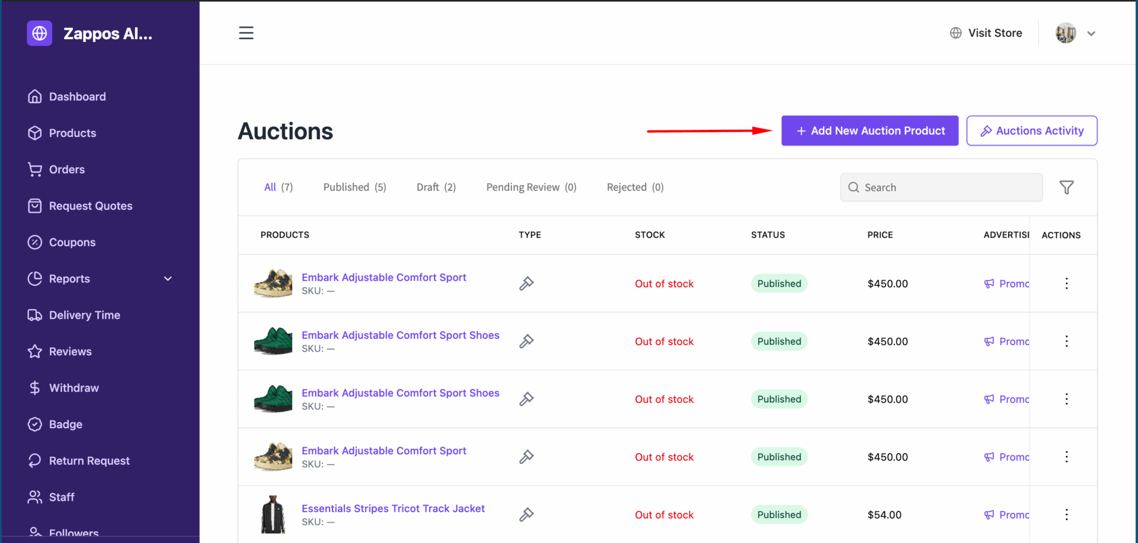The height and width of the screenshot is (543, 1138).
Task: Click the filter funnel icon
Action: (1066, 187)
